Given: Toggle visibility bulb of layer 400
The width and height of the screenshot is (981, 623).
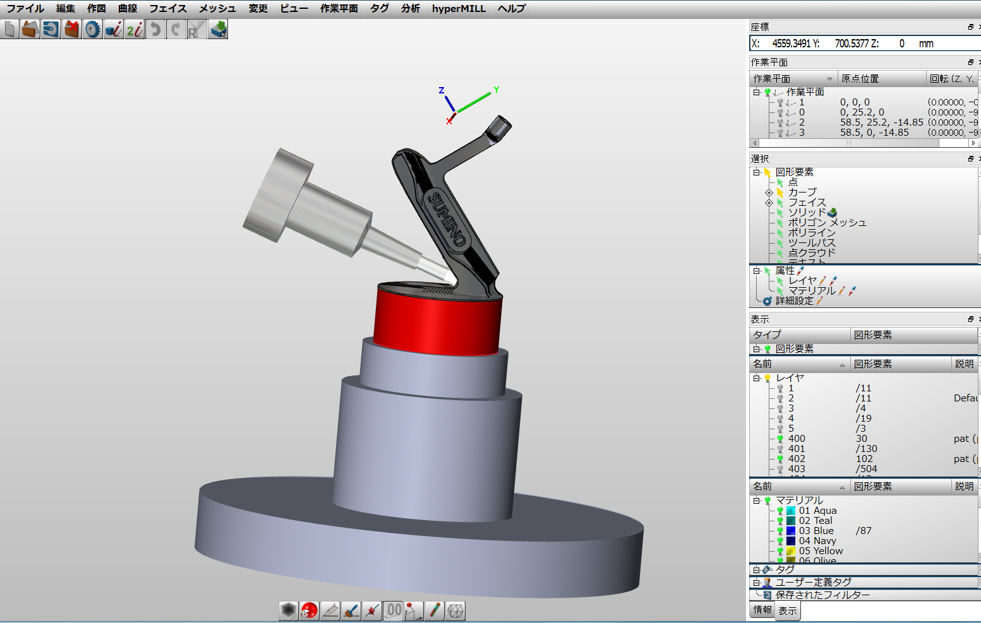Looking at the screenshot, I should (780, 439).
